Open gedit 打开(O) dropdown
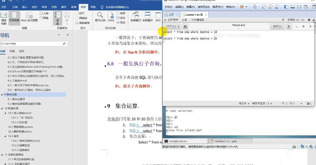316x165 pixels. click(173, 27)
